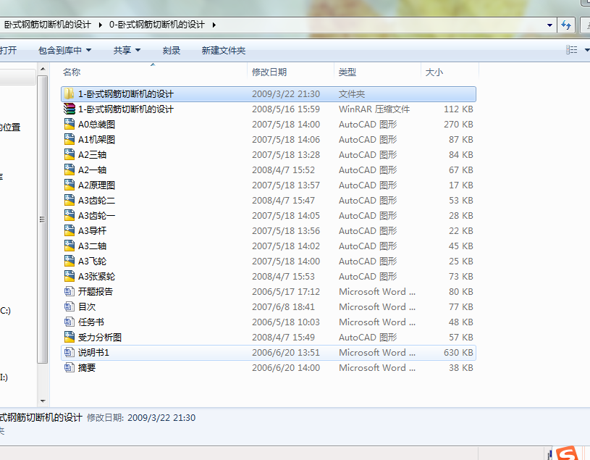Click the Word document icon beside 说明书1
The height and width of the screenshot is (460, 590).
tap(69, 352)
